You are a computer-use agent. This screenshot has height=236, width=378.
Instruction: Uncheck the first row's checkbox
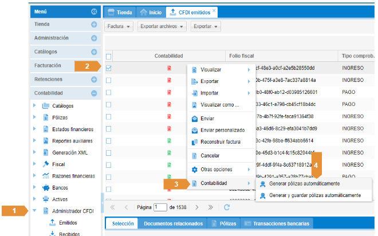109,68
